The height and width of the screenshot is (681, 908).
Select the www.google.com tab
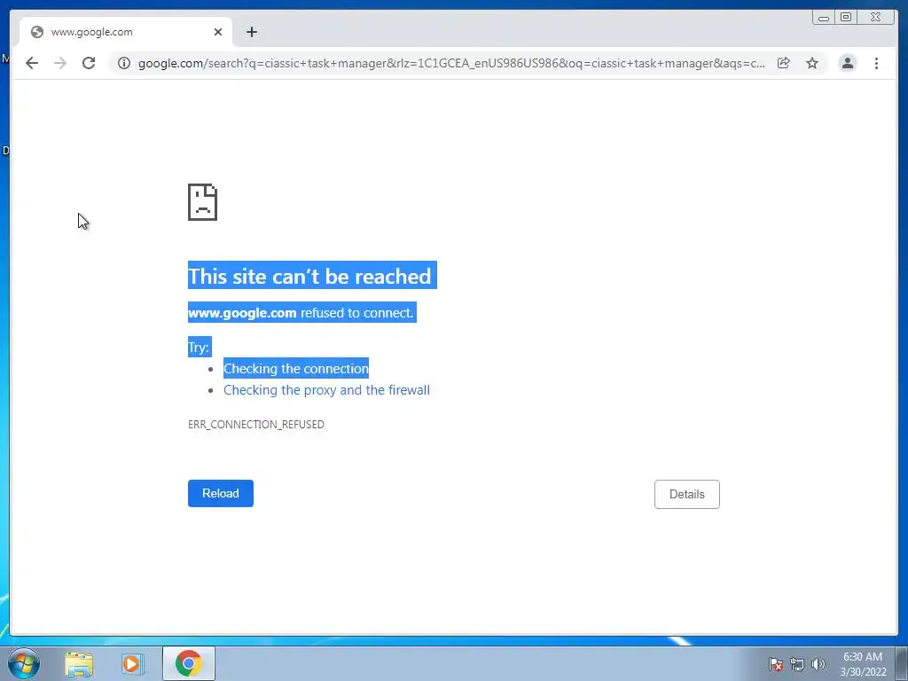point(126,33)
